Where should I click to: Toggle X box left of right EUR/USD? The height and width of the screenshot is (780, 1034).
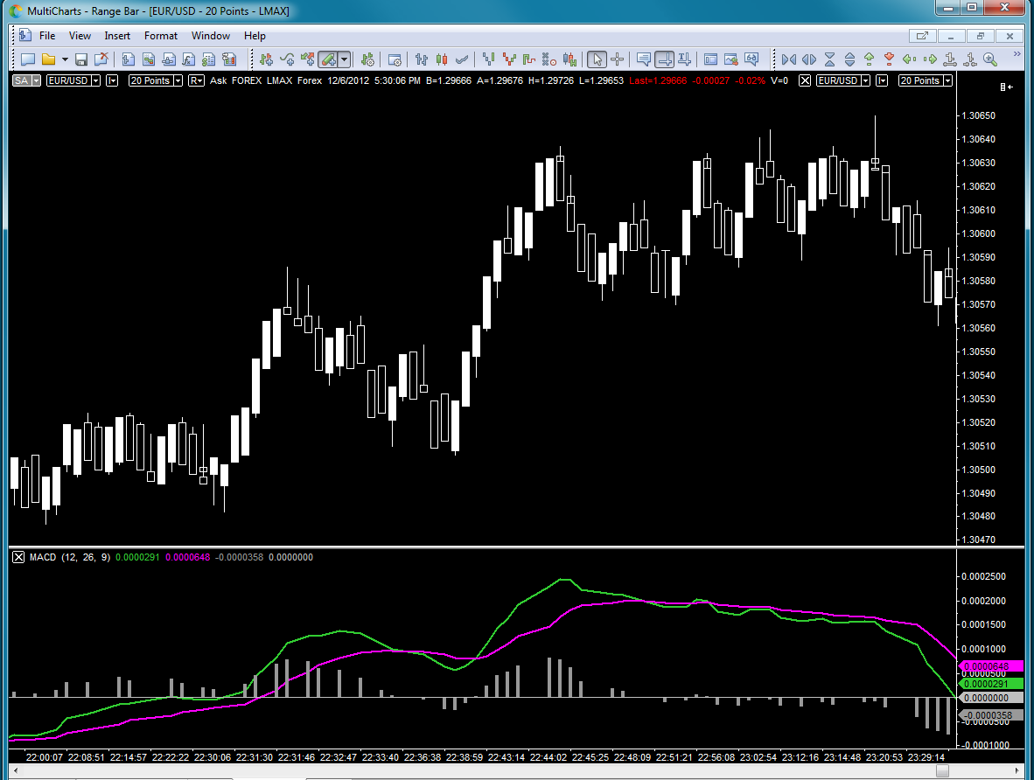tap(805, 80)
